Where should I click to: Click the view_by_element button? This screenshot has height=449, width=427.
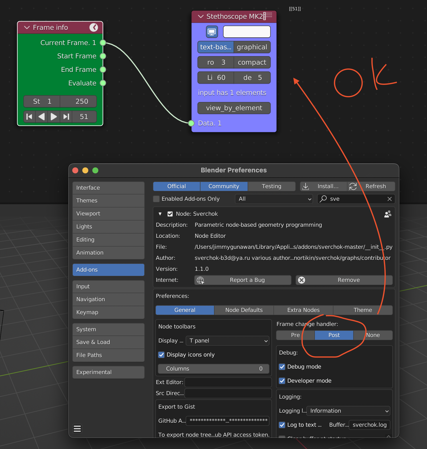(x=234, y=108)
